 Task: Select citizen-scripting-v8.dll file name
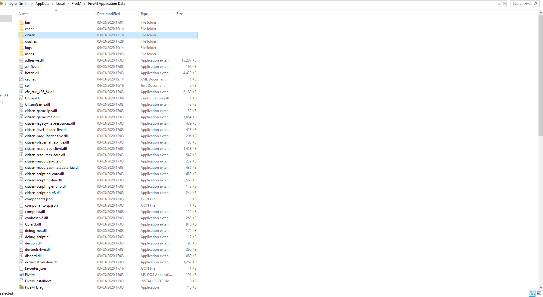pos(43,193)
